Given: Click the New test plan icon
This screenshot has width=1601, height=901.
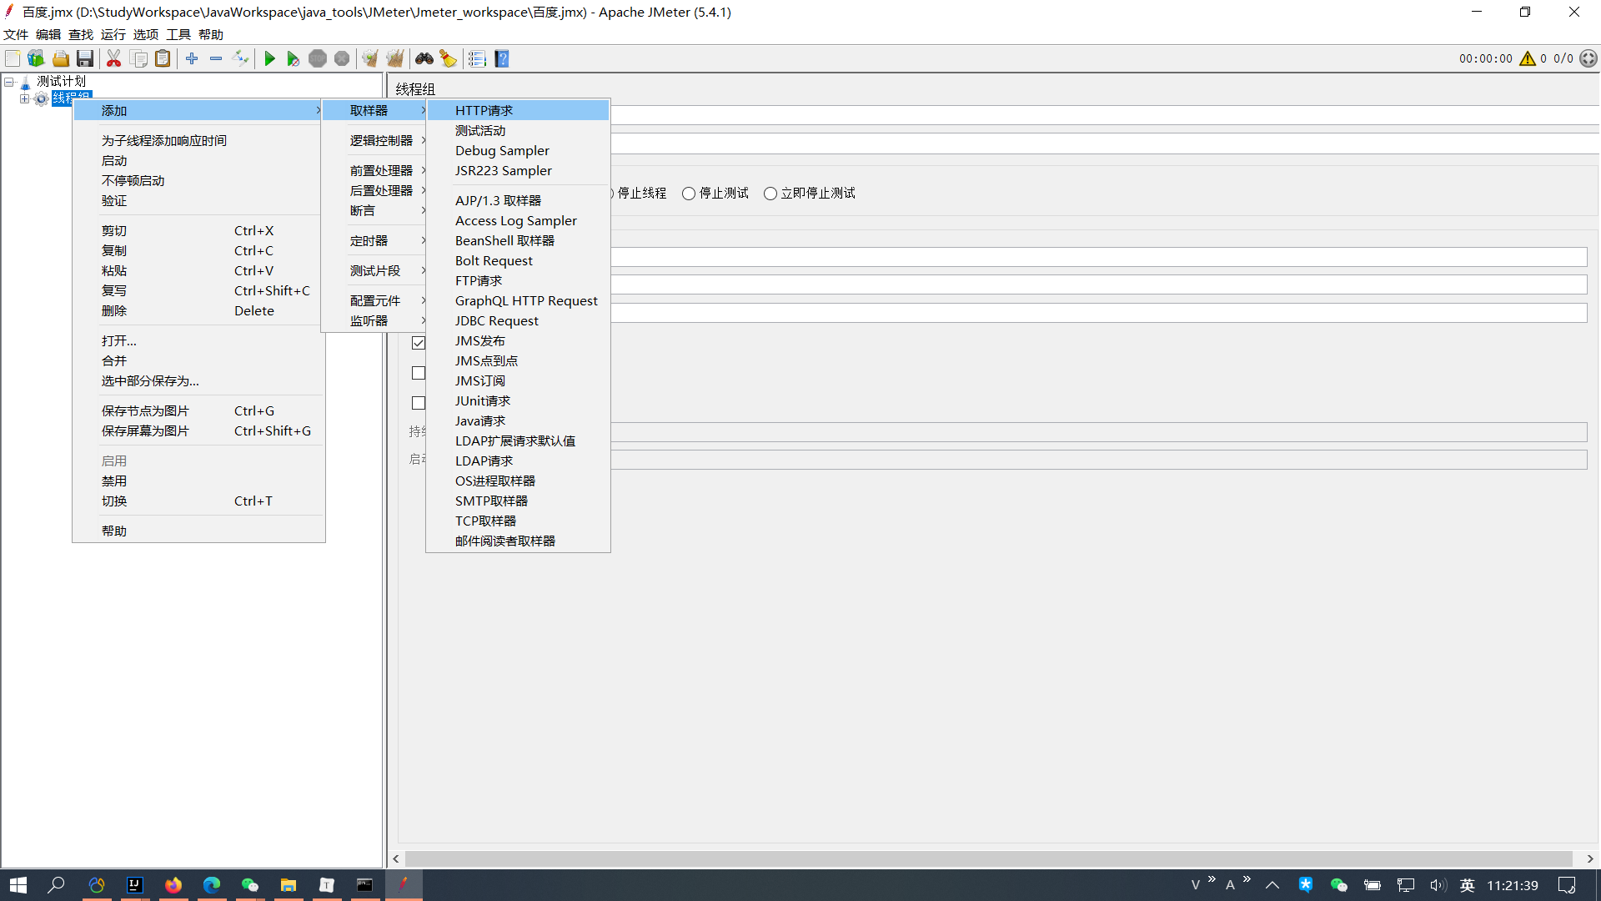Looking at the screenshot, I should [13, 58].
